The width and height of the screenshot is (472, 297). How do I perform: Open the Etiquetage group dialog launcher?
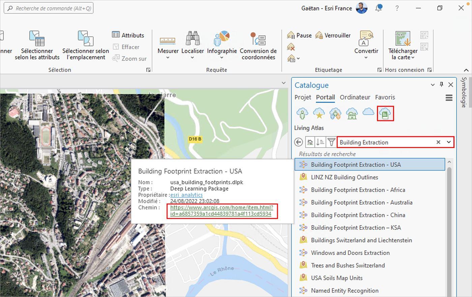(x=380, y=70)
